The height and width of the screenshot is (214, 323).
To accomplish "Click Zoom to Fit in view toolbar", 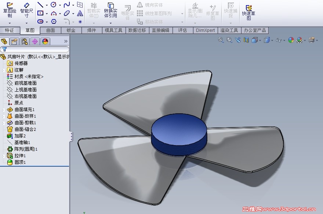I will (x=221, y=40).
